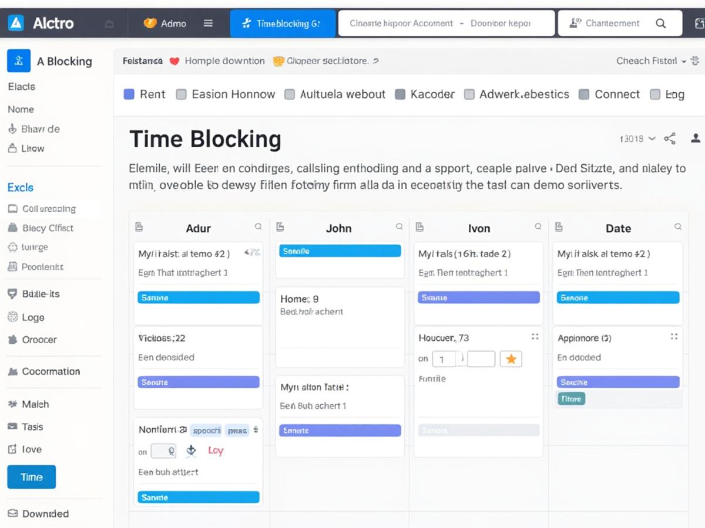Click the red Loy flag icon in Nontierri card
Viewport: 705px width, 528px height.
pos(216,451)
